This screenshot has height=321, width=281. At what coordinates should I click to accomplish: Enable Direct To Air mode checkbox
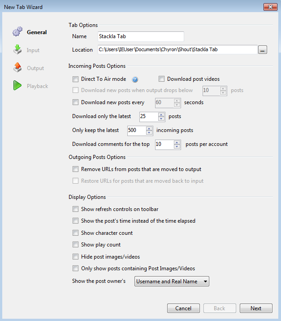[x=75, y=79]
